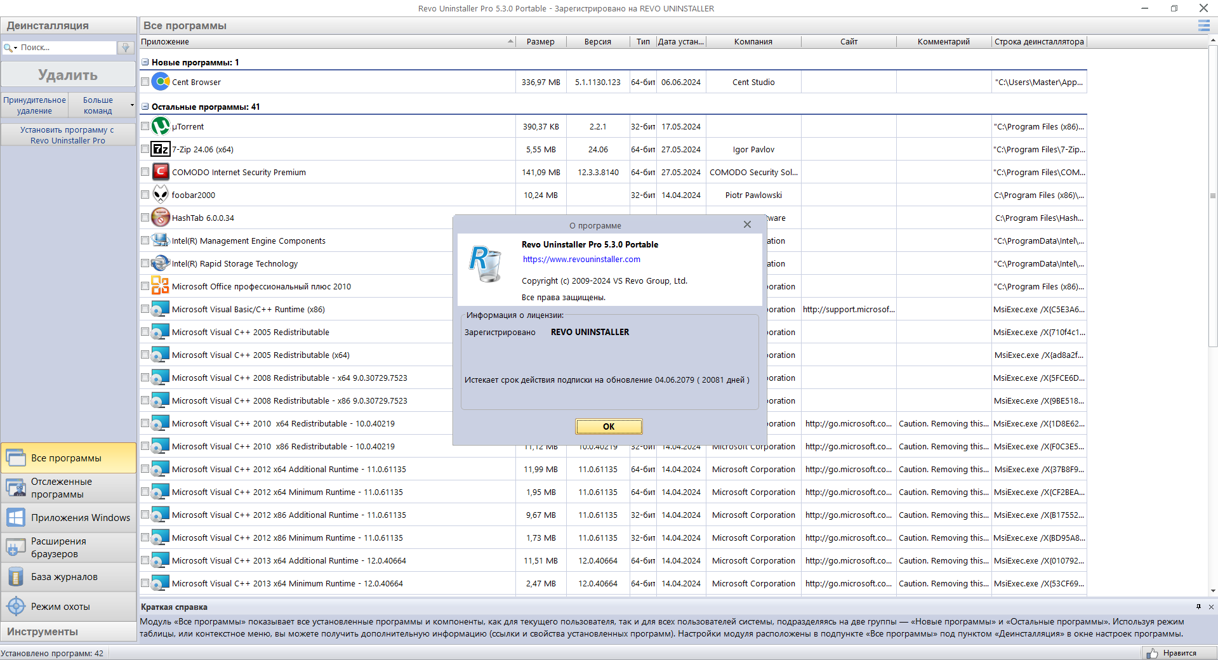Image resolution: width=1218 pixels, height=660 pixels.
Task: Click the search filter options button
Action: [x=126, y=48]
